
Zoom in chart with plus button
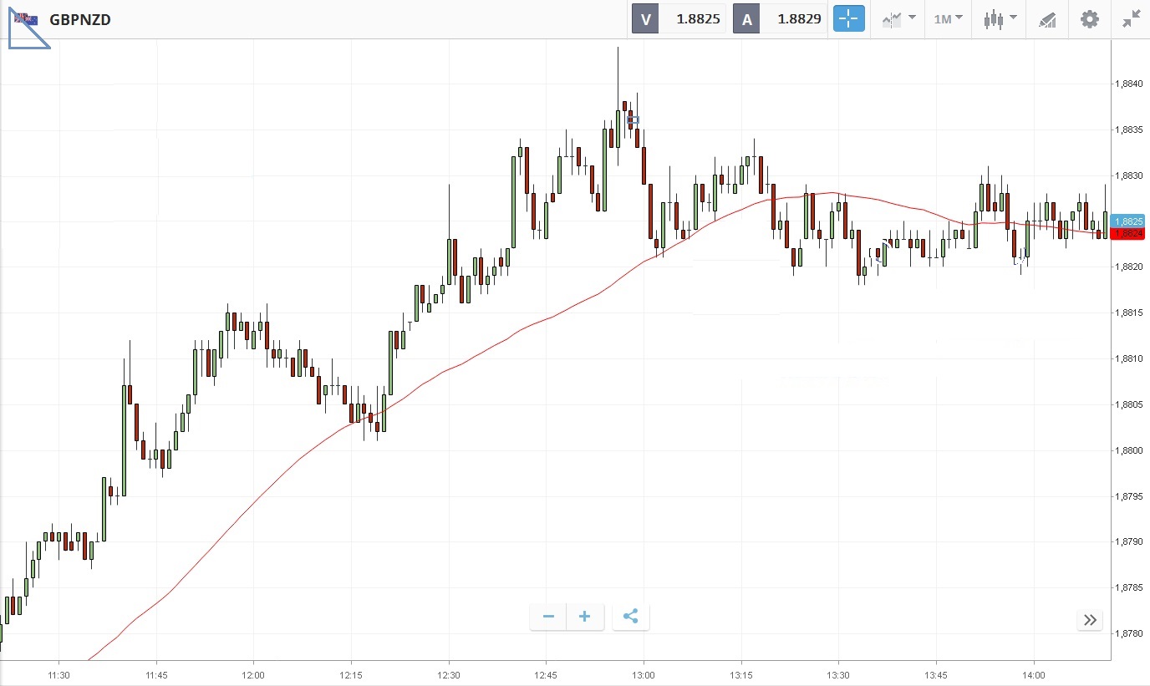pyautogui.click(x=585, y=617)
